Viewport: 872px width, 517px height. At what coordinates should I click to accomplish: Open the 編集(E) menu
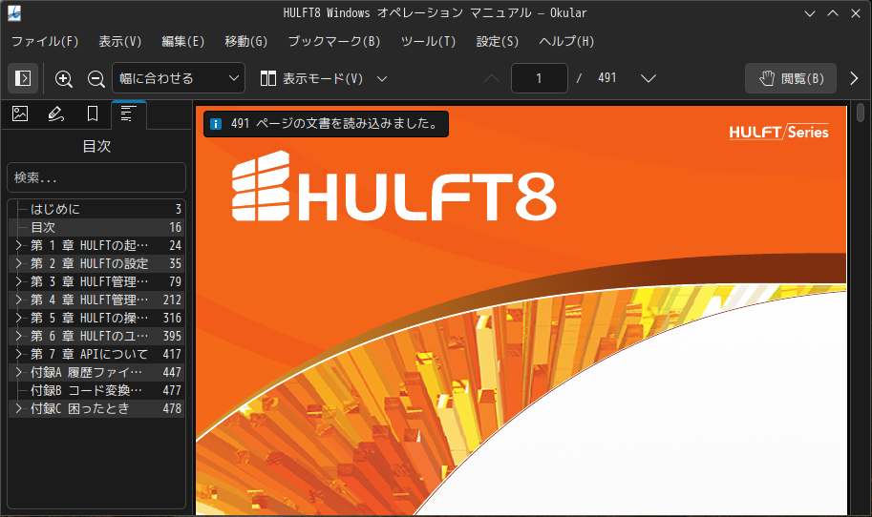coord(183,42)
